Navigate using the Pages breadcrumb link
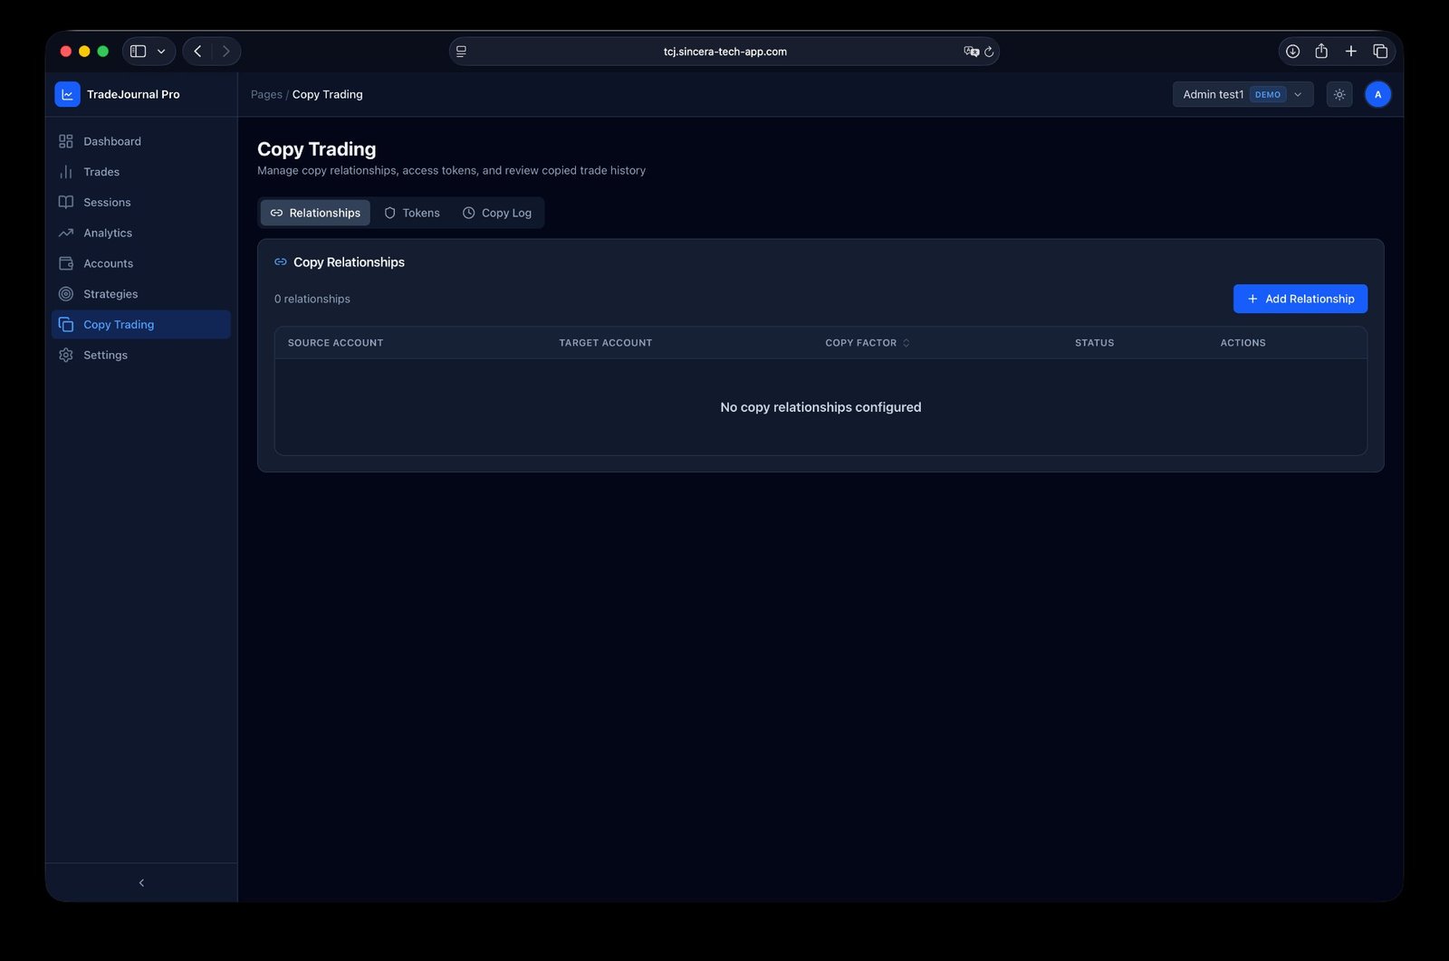The image size is (1449, 961). point(265,94)
